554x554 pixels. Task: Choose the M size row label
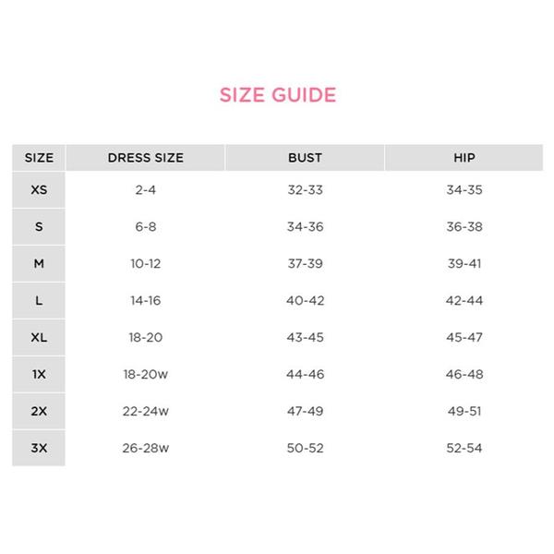39,264
